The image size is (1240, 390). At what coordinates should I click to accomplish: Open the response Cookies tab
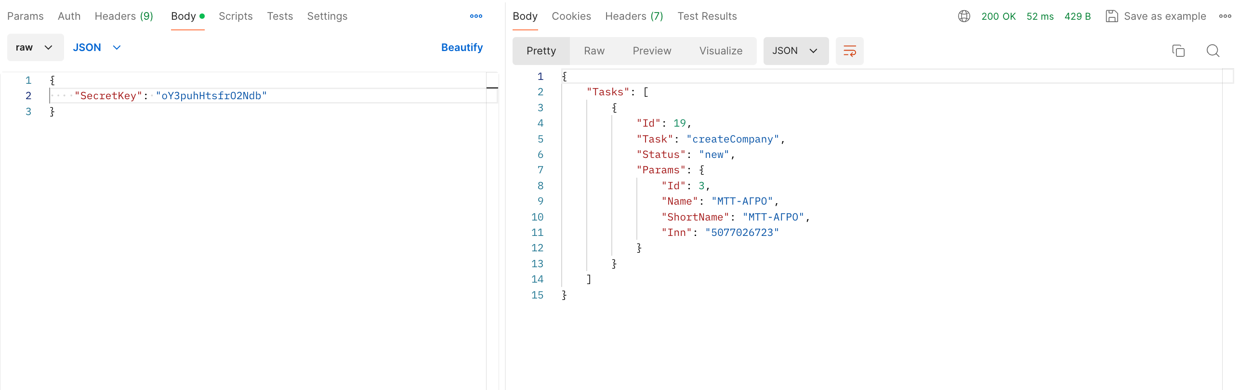(x=571, y=16)
